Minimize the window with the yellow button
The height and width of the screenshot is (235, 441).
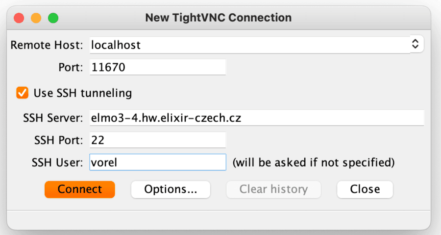coord(36,18)
